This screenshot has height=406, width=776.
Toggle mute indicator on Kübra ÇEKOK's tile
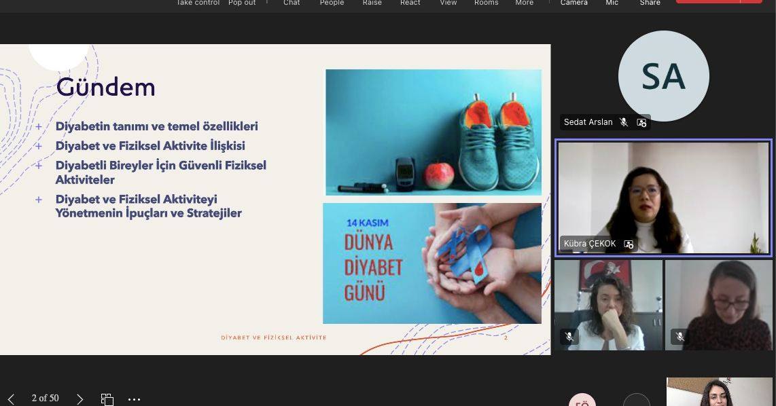click(628, 244)
